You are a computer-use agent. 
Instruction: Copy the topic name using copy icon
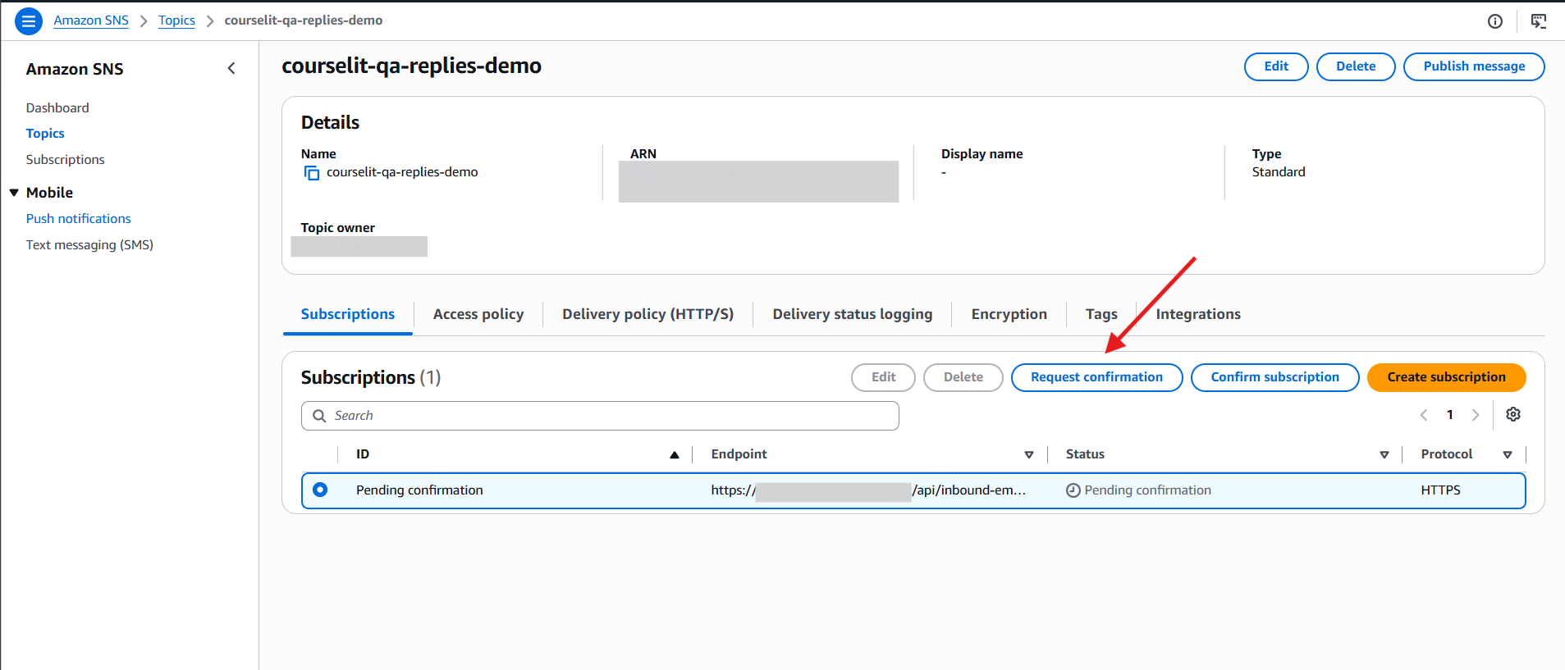(x=312, y=173)
